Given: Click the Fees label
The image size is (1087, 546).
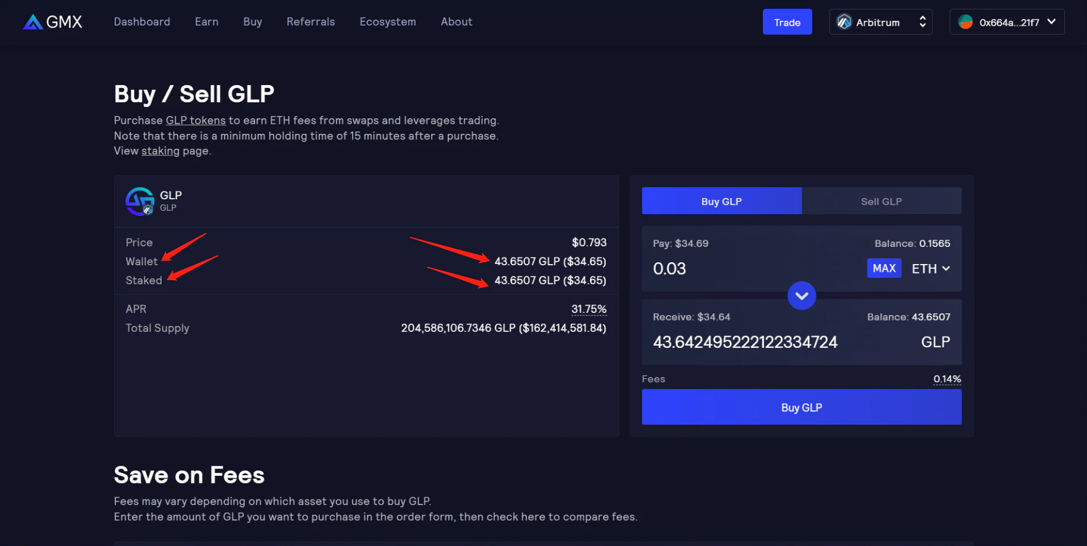Looking at the screenshot, I should 654,379.
